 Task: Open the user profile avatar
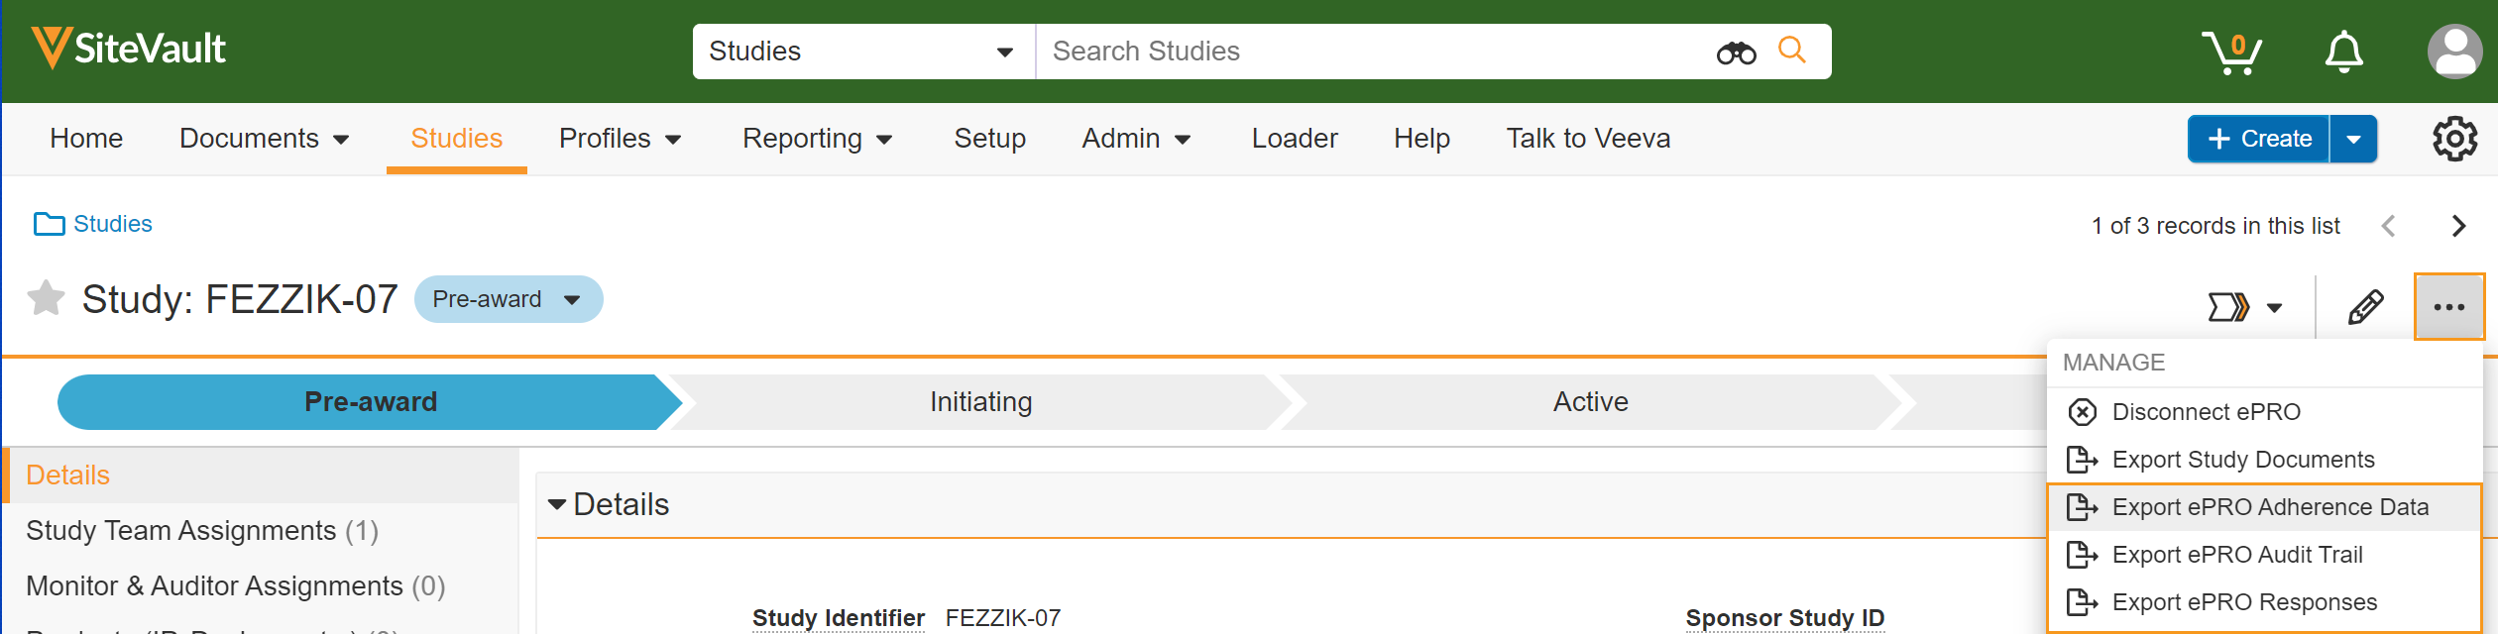point(2453,52)
